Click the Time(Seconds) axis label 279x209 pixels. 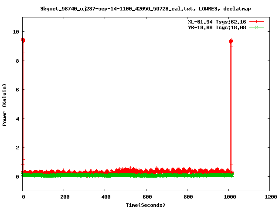[x=145, y=205]
